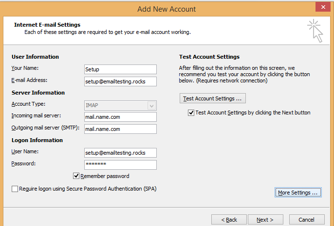Click the User Information section label
The image size is (334, 226).
coord(35,57)
